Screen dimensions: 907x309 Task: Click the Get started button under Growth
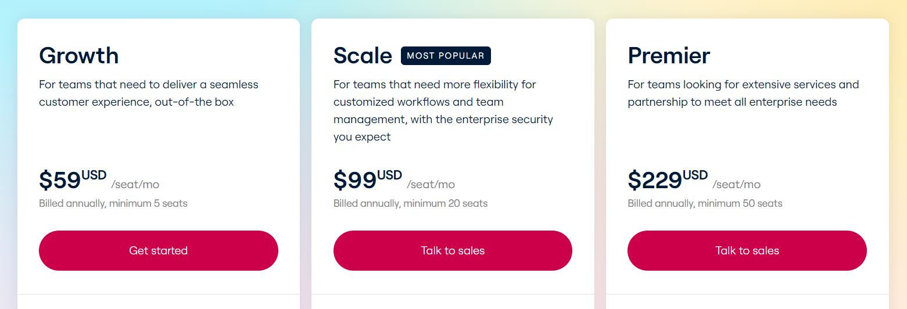158,250
